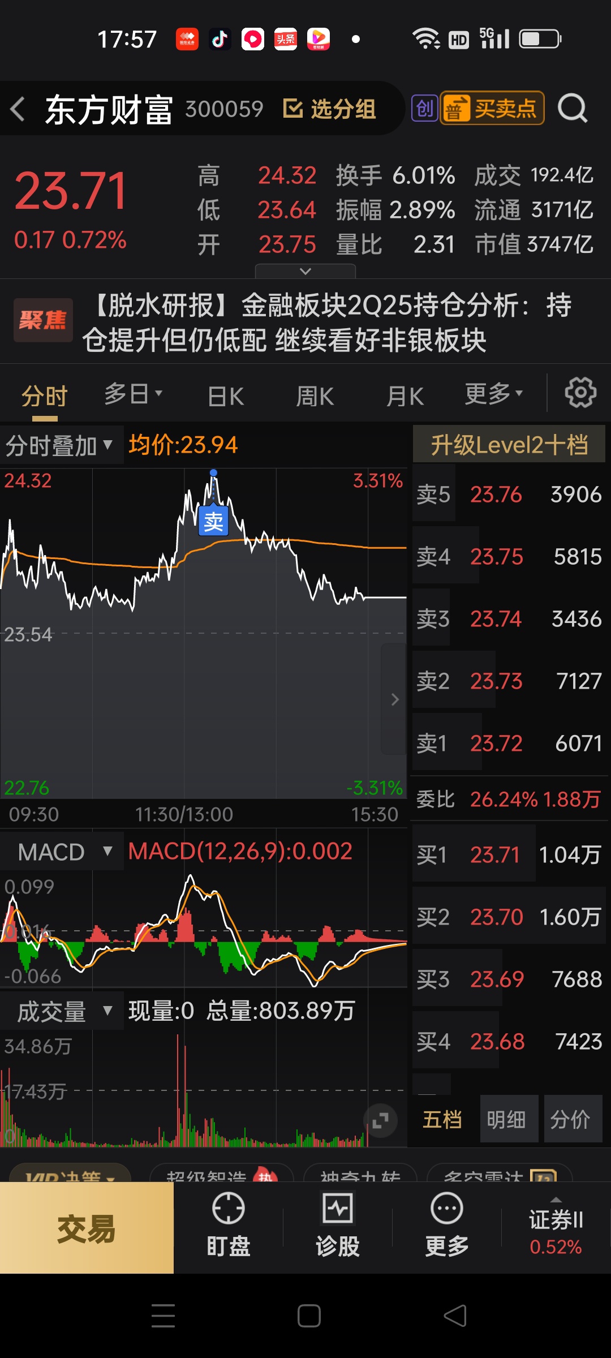Viewport: 611px width, 1358px height.
Task: Tap the 买4 23.68 order row
Action: 509,1041
